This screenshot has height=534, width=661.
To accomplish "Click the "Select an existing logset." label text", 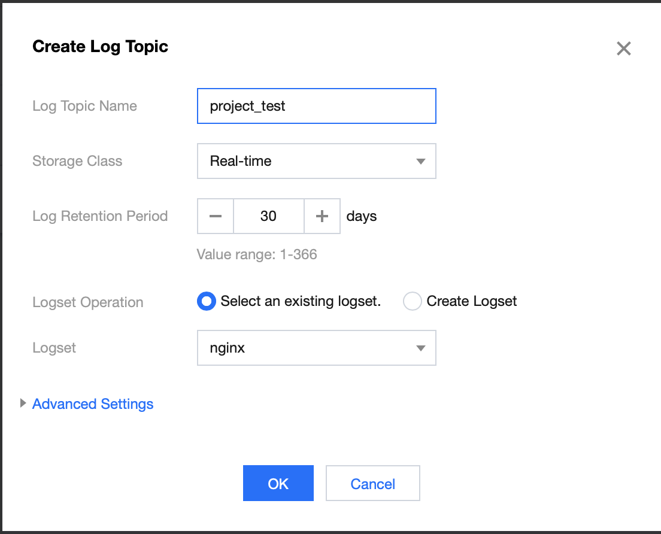I will tap(301, 301).
